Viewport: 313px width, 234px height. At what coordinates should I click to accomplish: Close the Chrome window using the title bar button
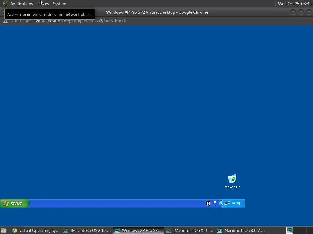[309, 12]
